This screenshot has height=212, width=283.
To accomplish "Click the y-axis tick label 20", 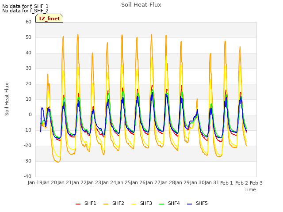I will 28,83.
